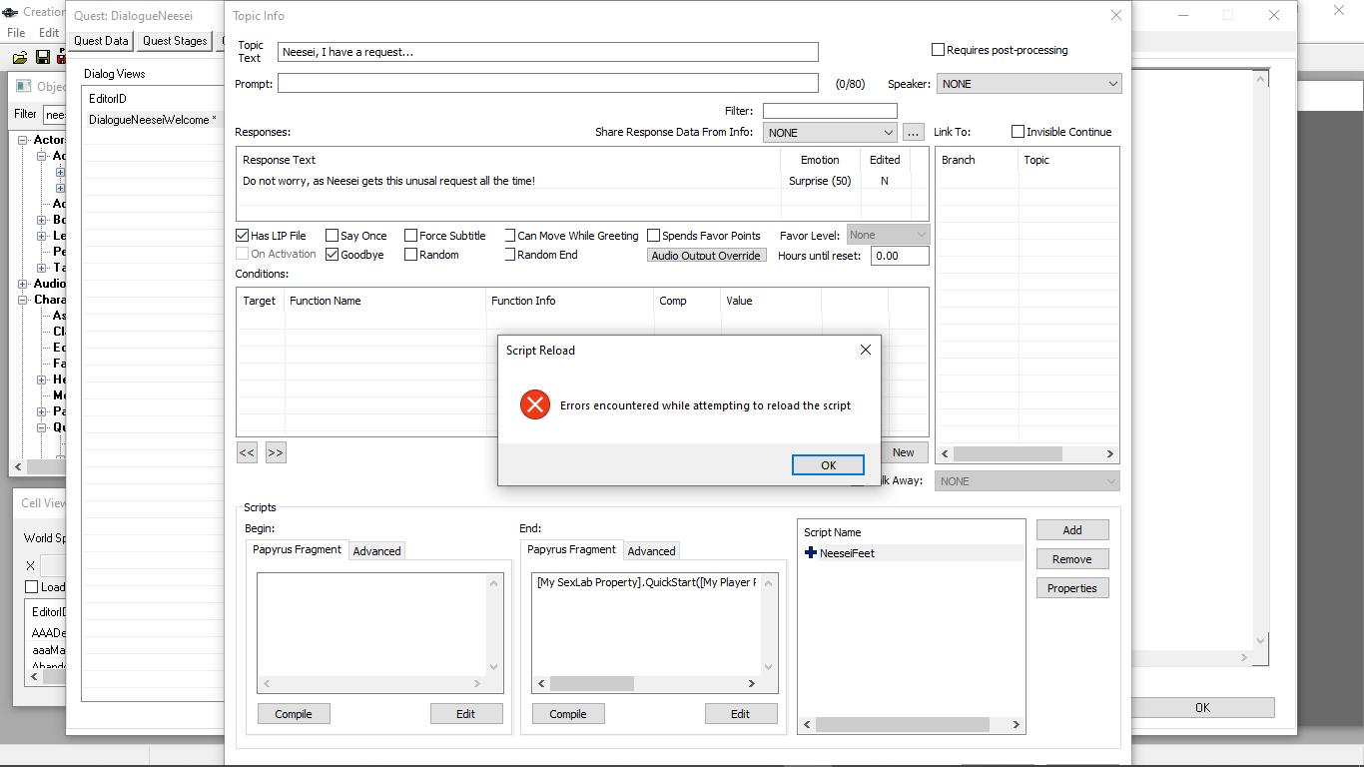Click the Properties button for scripts
Viewport: 1364px width, 767px height.
[x=1071, y=588]
